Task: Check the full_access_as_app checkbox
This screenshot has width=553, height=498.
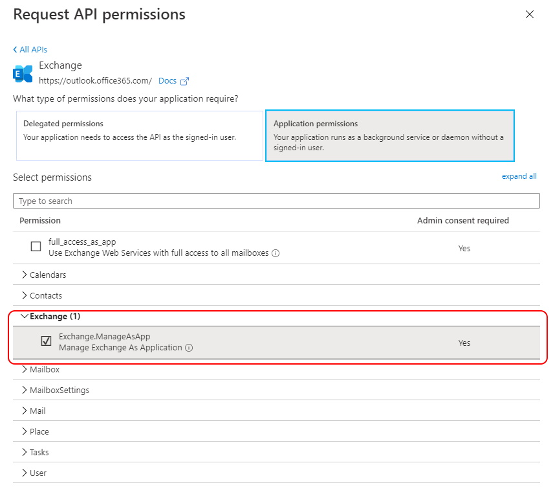Action: (x=36, y=246)
